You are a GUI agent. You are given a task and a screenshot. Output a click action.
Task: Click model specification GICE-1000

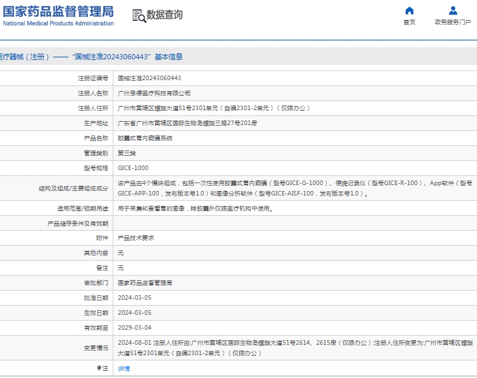pyautogui.click(x=133, y=168)
